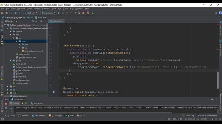Expand the lib folder in tree

8,90
